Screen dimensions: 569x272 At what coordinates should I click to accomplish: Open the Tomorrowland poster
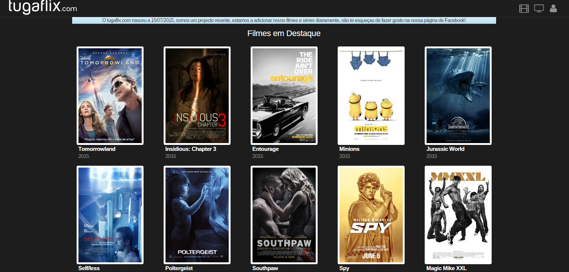tap(110, 95)
